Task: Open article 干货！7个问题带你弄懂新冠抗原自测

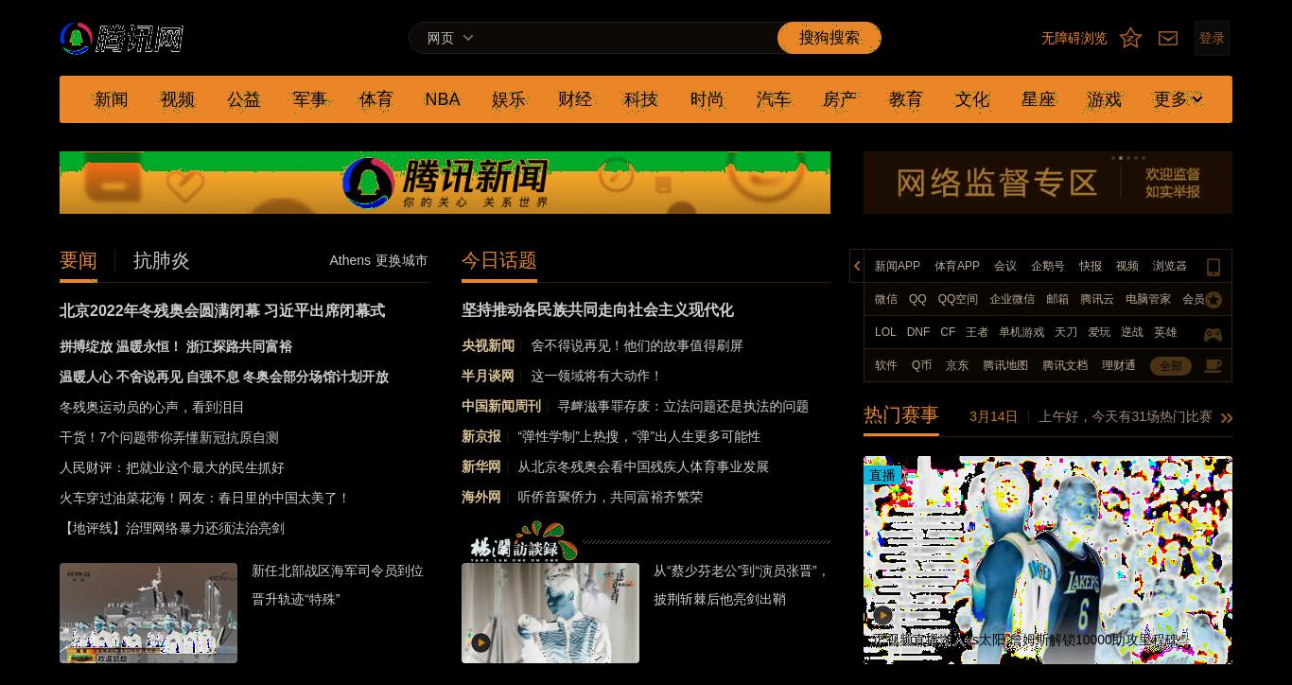Action: tap(169, 437)
